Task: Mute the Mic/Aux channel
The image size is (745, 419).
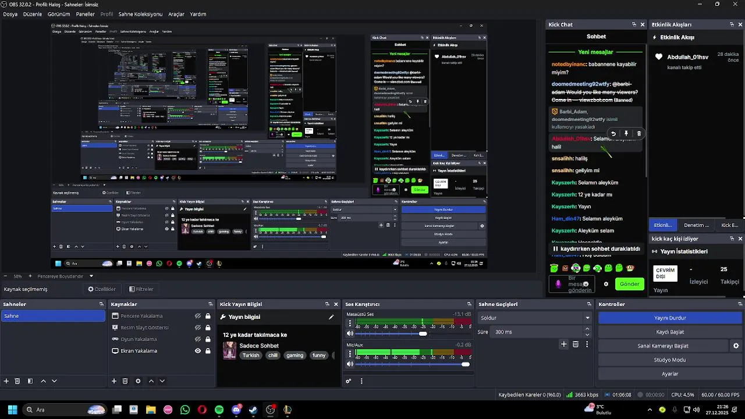Action: coord(350,364)
